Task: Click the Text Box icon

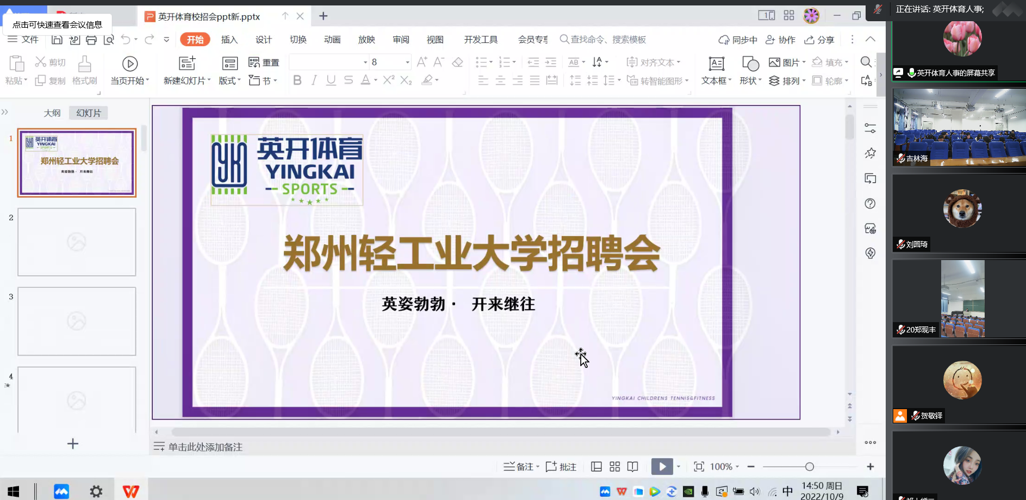Action: tap(716, 64)
